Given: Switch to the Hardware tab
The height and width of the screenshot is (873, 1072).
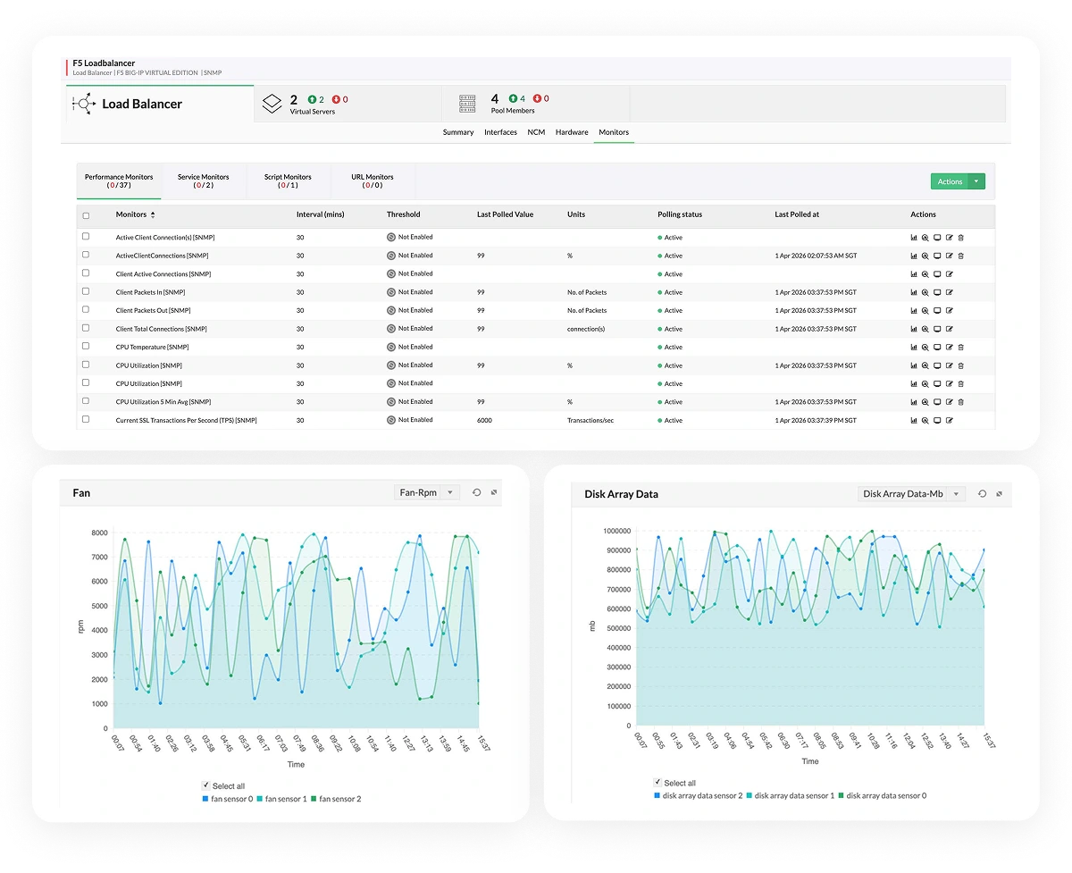Looking at the screenshot, I should 572,131.
